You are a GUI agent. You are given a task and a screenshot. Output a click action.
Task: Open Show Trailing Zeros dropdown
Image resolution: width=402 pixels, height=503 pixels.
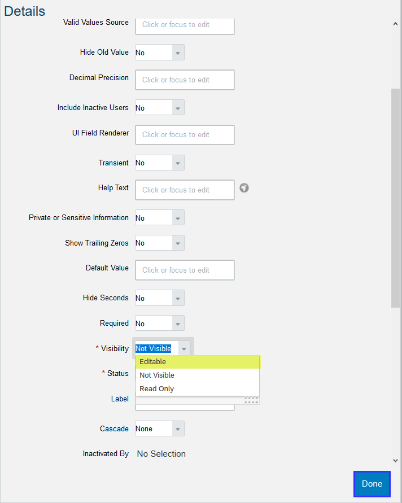coord(178,243)
